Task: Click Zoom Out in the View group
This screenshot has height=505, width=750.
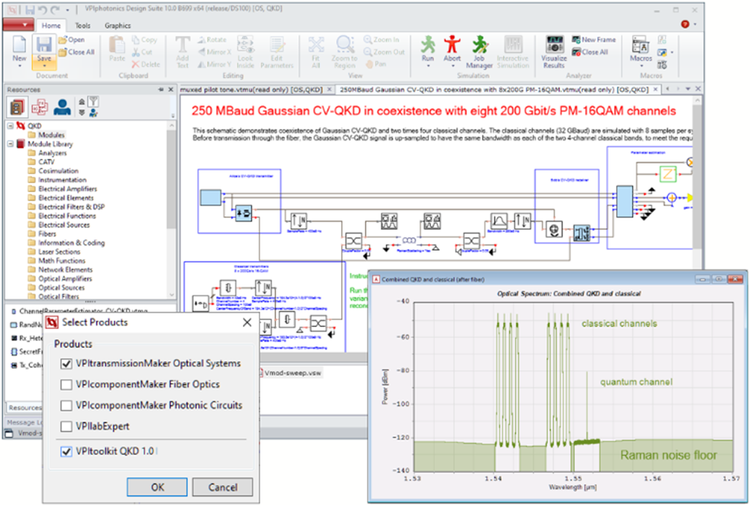Action: [384, 52]
